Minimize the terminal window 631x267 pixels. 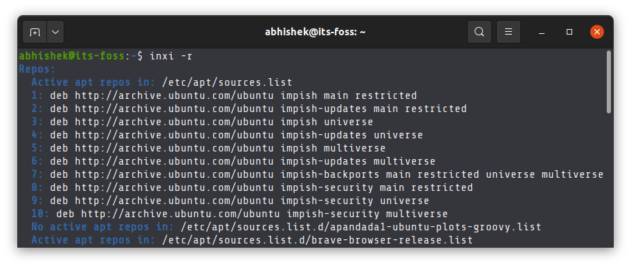click(542, 33)
